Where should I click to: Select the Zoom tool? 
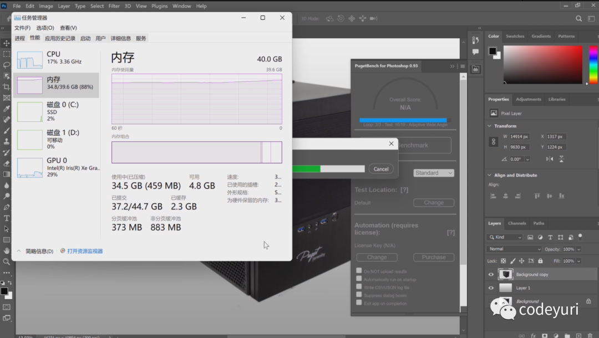[x=7, y=262]
